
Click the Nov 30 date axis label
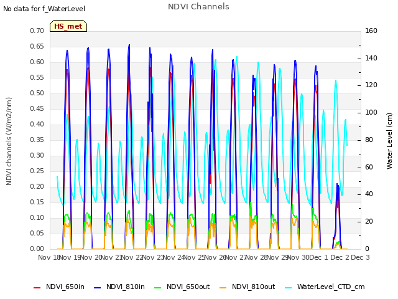point(298,257)
